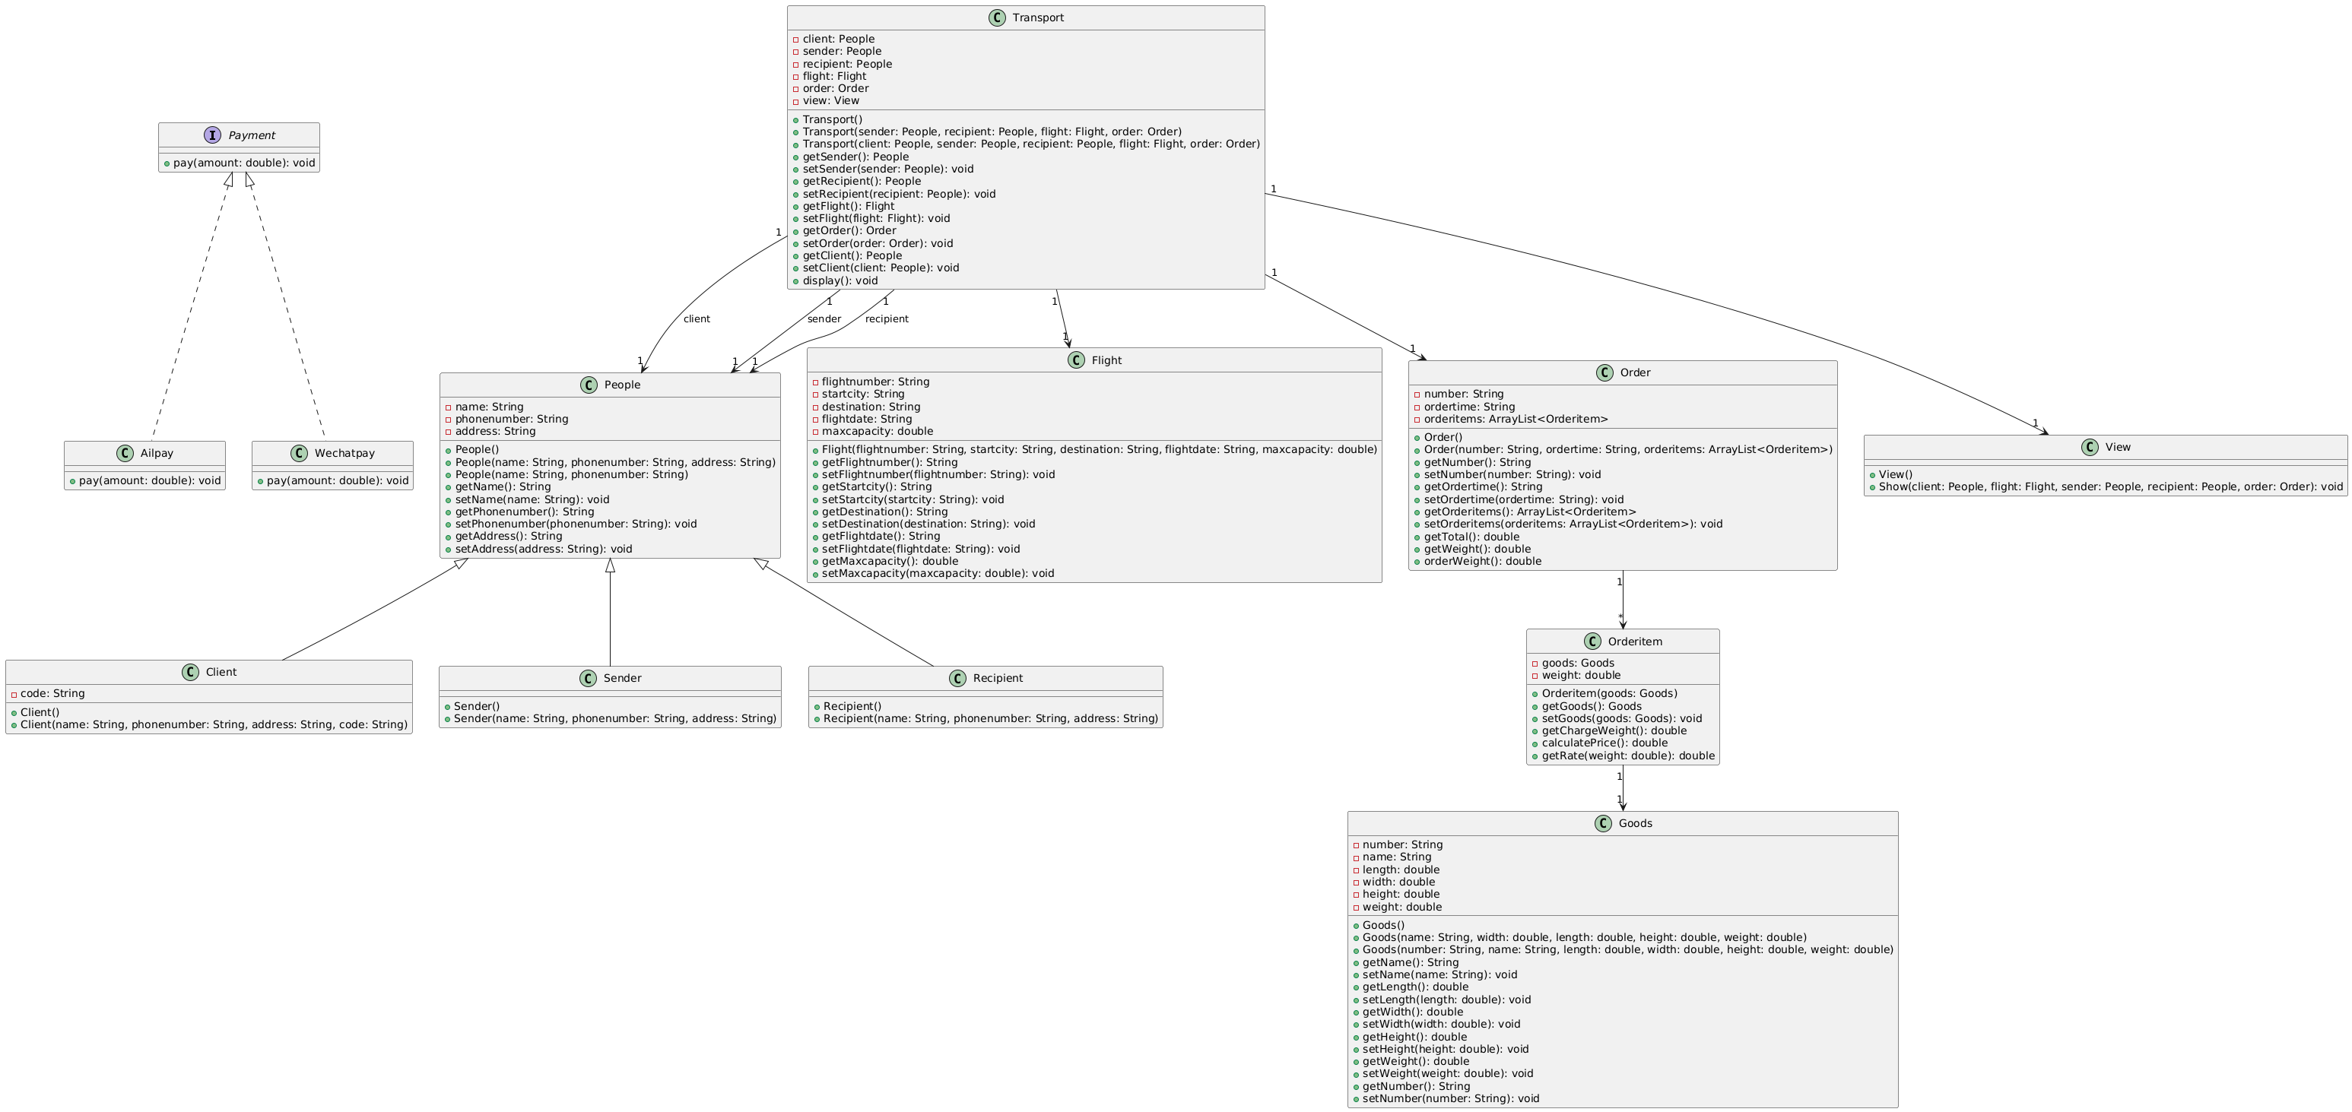Screen dimensions: 2352x1112
Task: Click the Transport class circle icon
Action: coord(997,18)
